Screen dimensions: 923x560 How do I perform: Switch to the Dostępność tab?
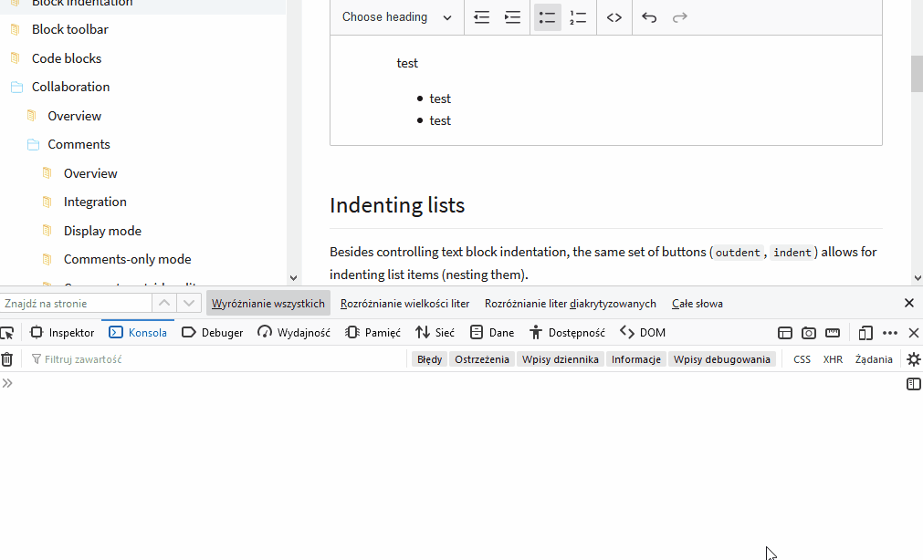(x=567, y=333)
